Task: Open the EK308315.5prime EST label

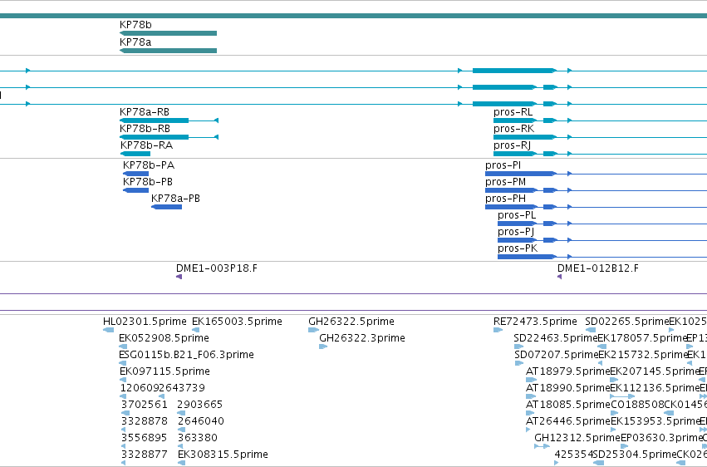Action: tap(223, 455)
